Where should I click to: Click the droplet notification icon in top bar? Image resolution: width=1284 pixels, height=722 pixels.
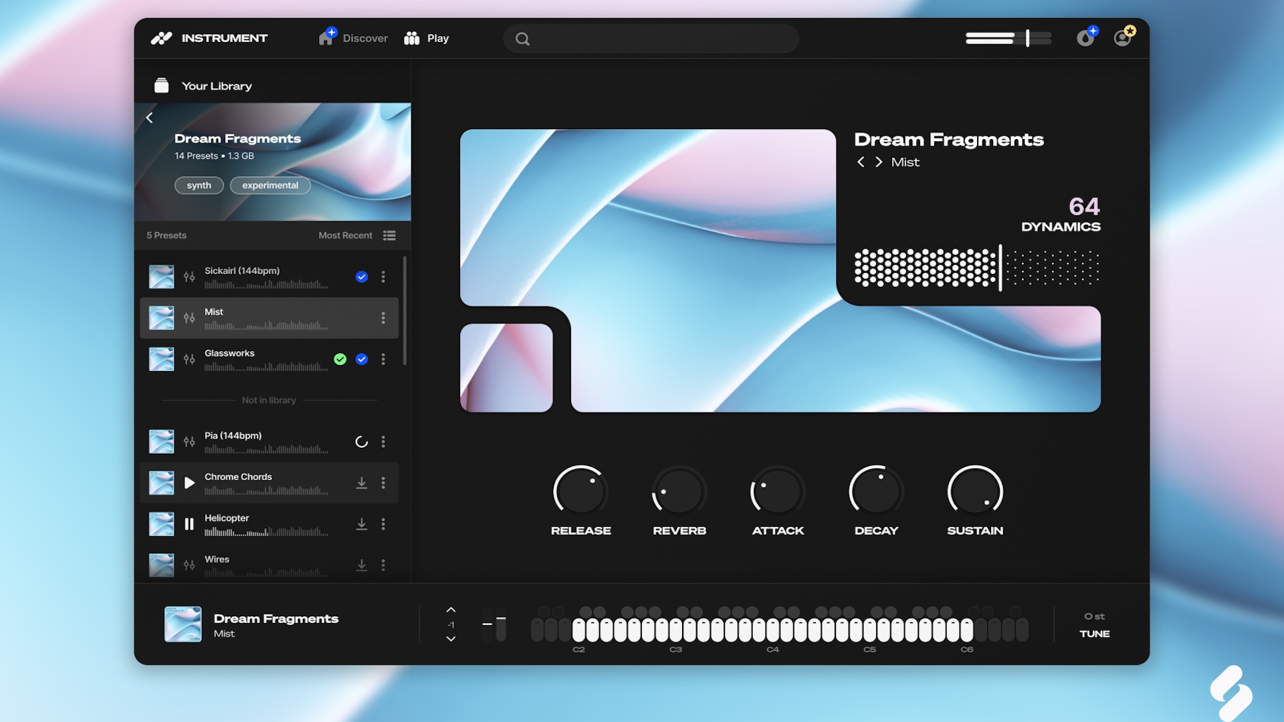[1085, 38]
